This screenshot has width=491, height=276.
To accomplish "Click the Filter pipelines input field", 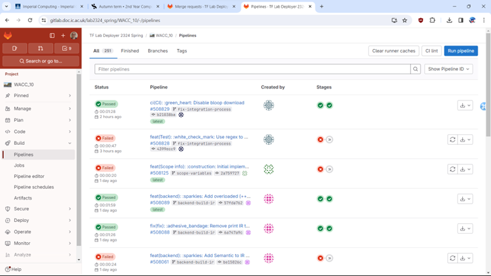I will (251, 69).
